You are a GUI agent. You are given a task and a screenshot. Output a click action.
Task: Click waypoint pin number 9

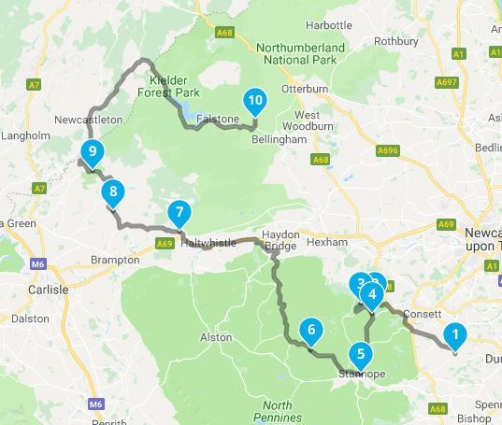coord(93,152)
